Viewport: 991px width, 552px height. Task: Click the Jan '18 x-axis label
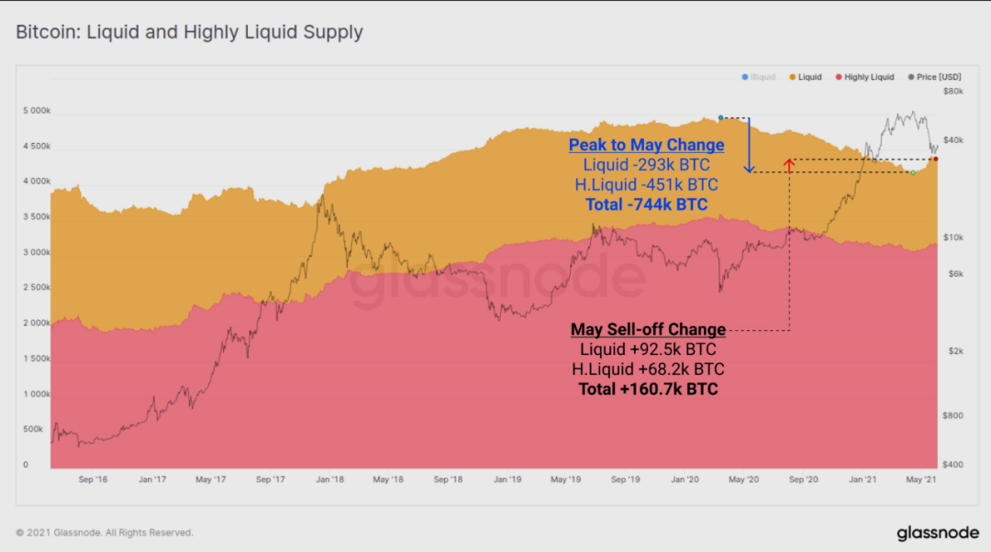(x=330, y=480)
